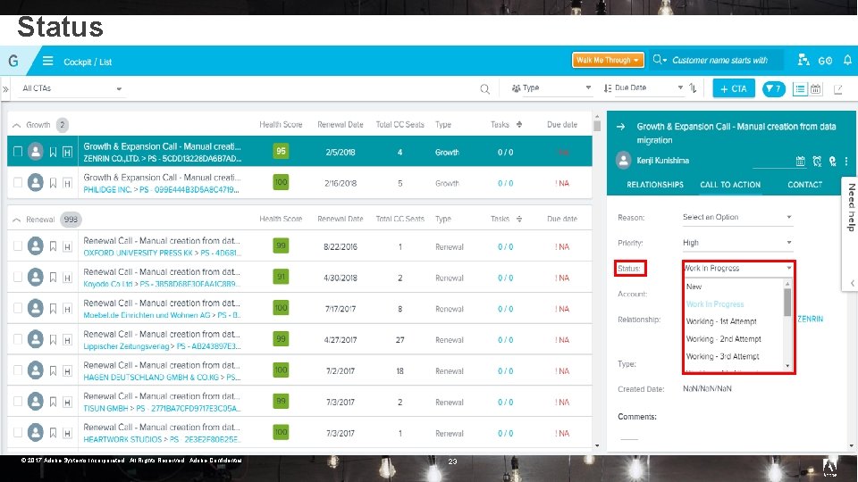Check the OXFORD UNIVERSITY PRESS row checkbox
858x482 pixels.
point(18,246)
